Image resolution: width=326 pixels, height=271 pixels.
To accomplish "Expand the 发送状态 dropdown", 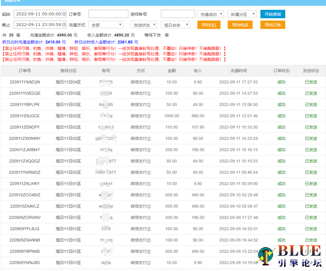I will [x=143, y=25].
